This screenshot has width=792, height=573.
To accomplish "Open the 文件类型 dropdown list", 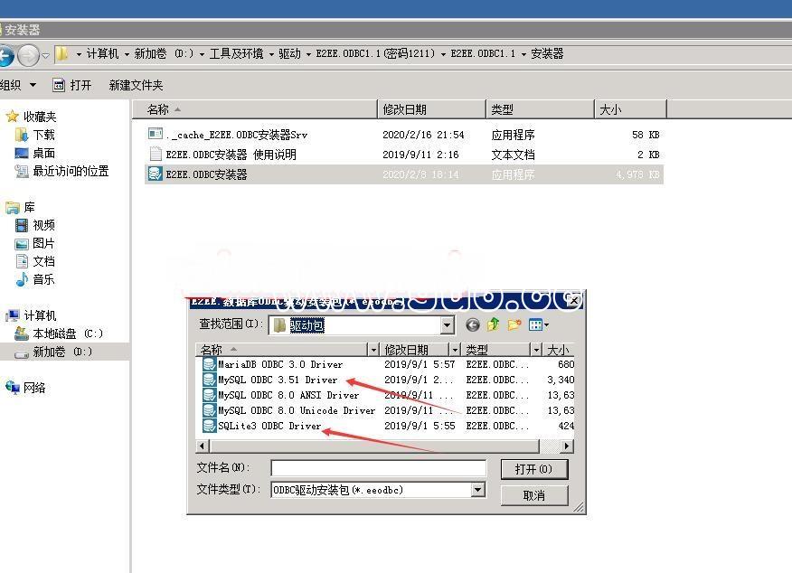I will pyautogui.click(x=477, y=490).
